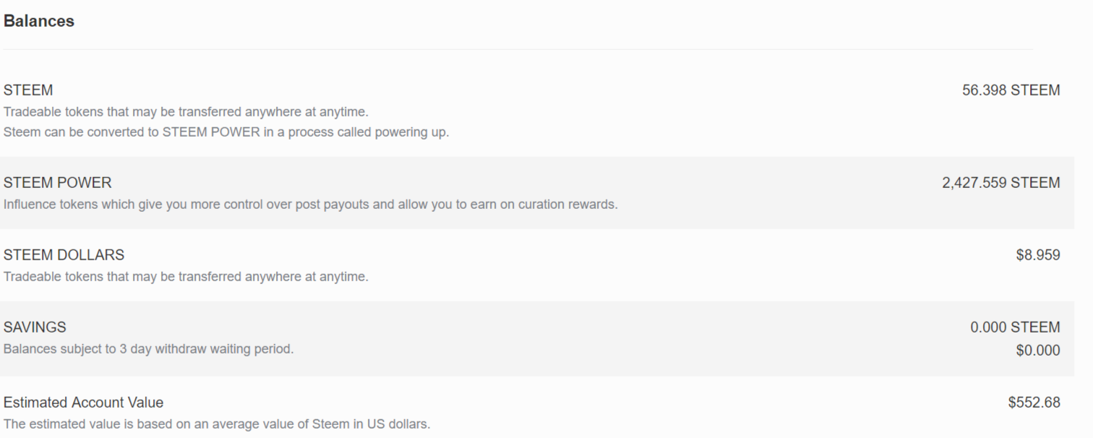Click the STEEM tradeable tokens description
This screenshot has width=1093, height=438.
(x=186, y=112)
